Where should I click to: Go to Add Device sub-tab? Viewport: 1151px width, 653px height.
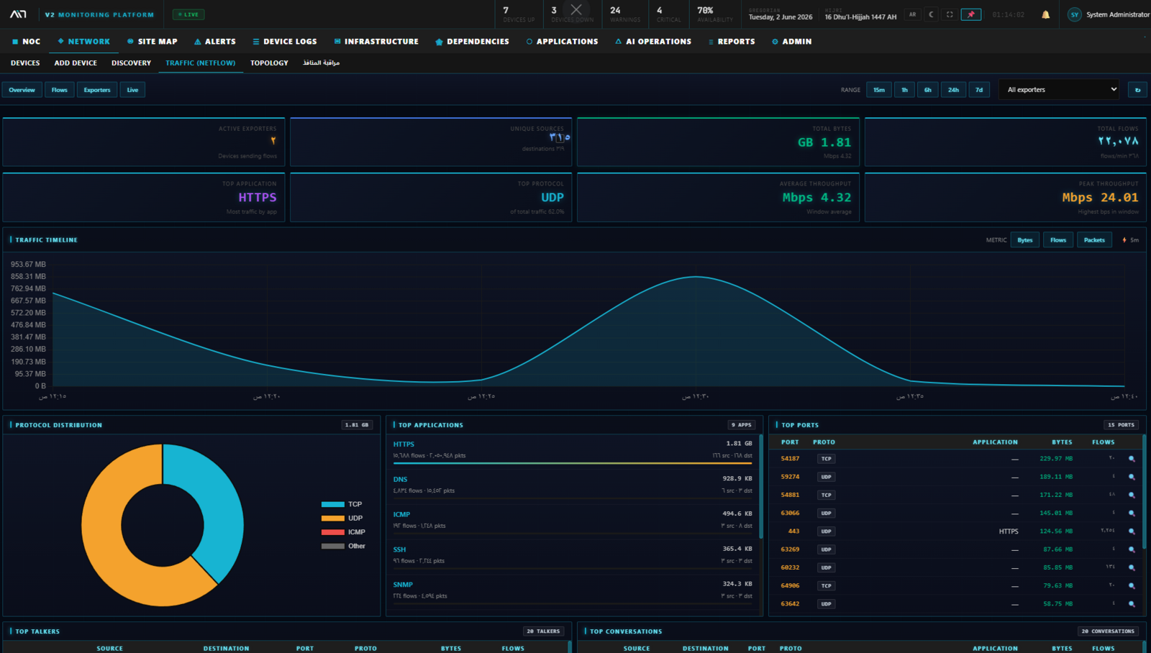pyautogui.click(x=76, y=63)
